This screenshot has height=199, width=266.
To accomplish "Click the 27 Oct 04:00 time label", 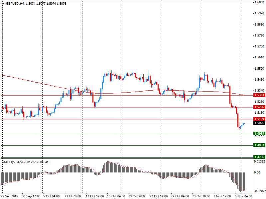I will click(180, 196).
